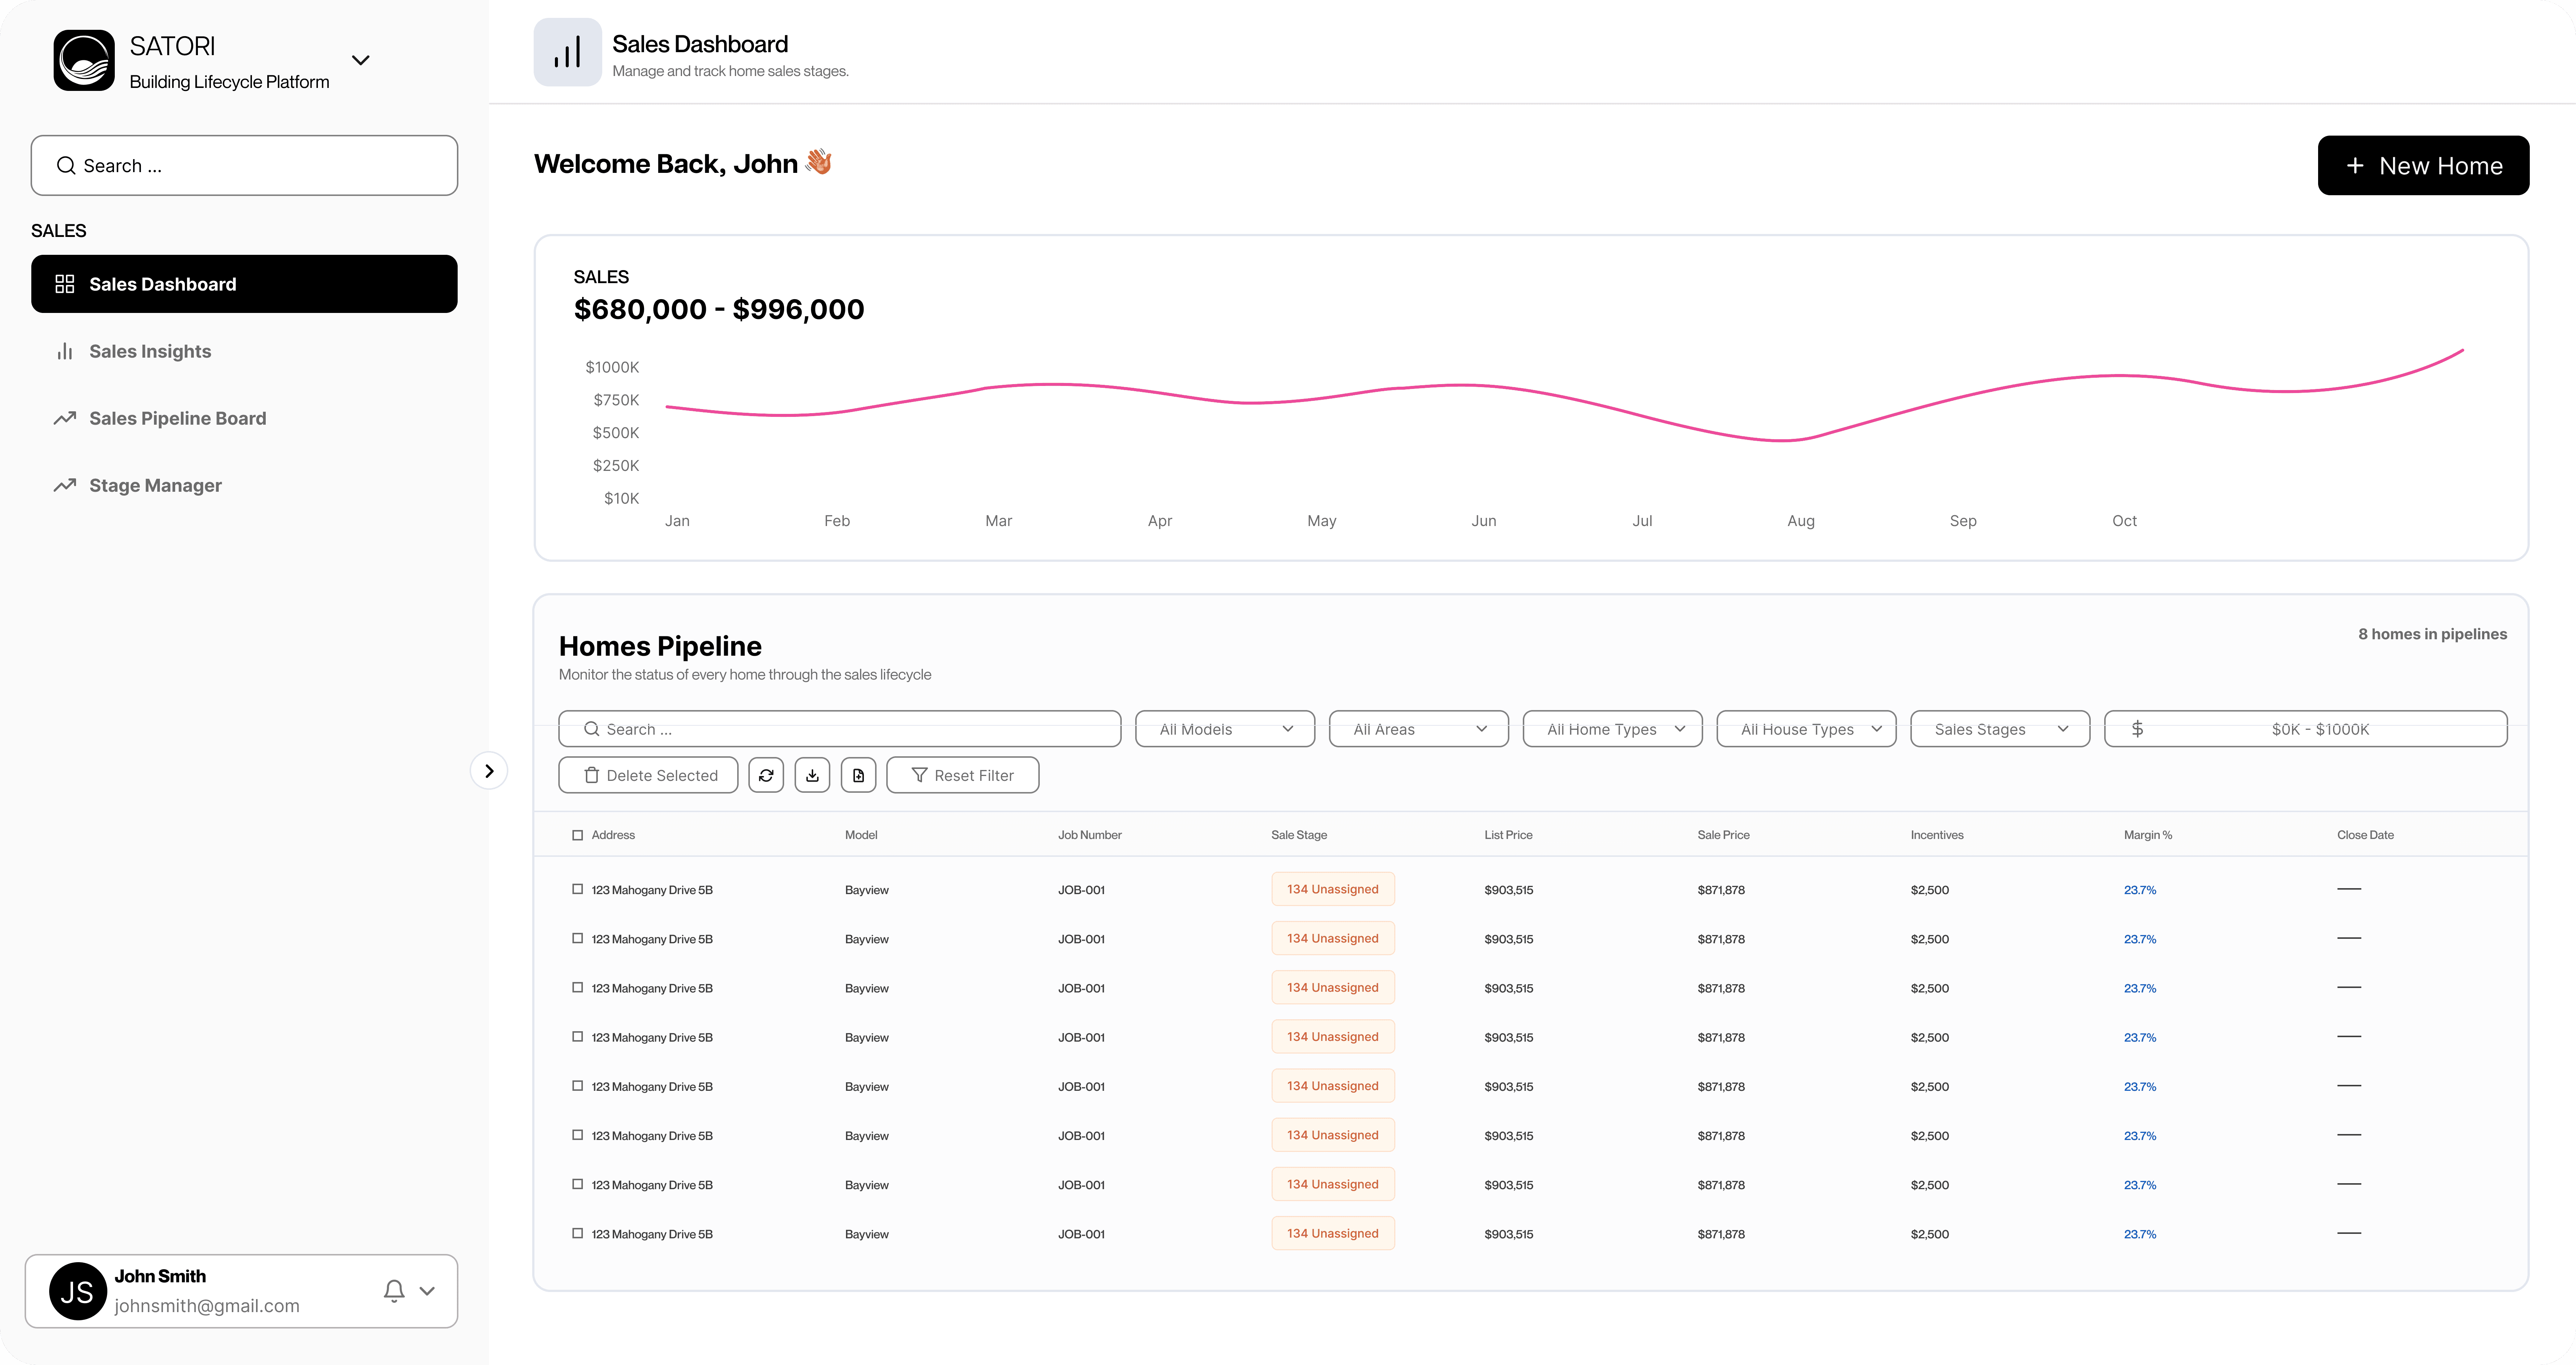Expand the sidebar with the arrow button
The image size is (2576, 1365).
[x=489, y=770]
